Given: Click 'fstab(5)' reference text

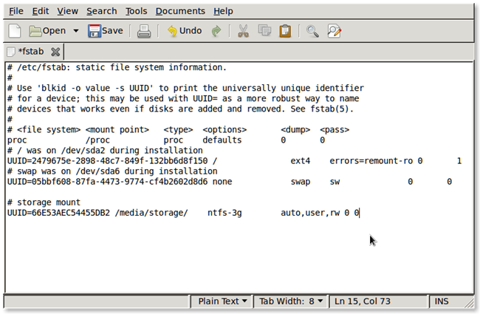Looking at the screenshot, I should click(329, 109).
